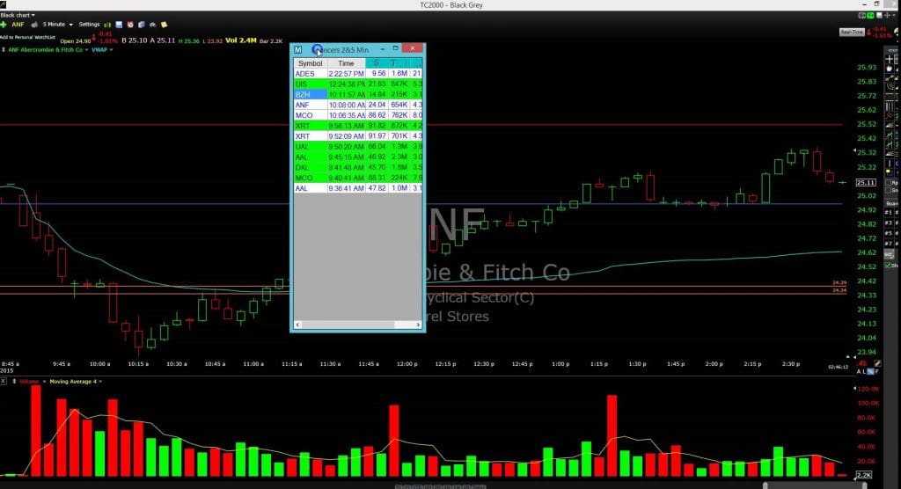Click the lower bars pattern drawing tool
The height and width of the screenshot is (489, 901).
890,144
